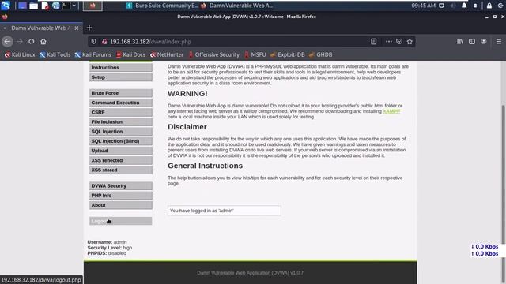Switch to Damn Vulnerable Web App taskbar entry

point(237,6)
